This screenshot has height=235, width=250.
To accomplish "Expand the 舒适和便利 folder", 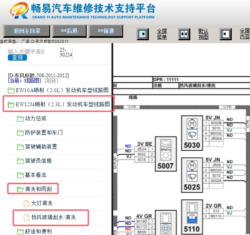I will (34, 231).
